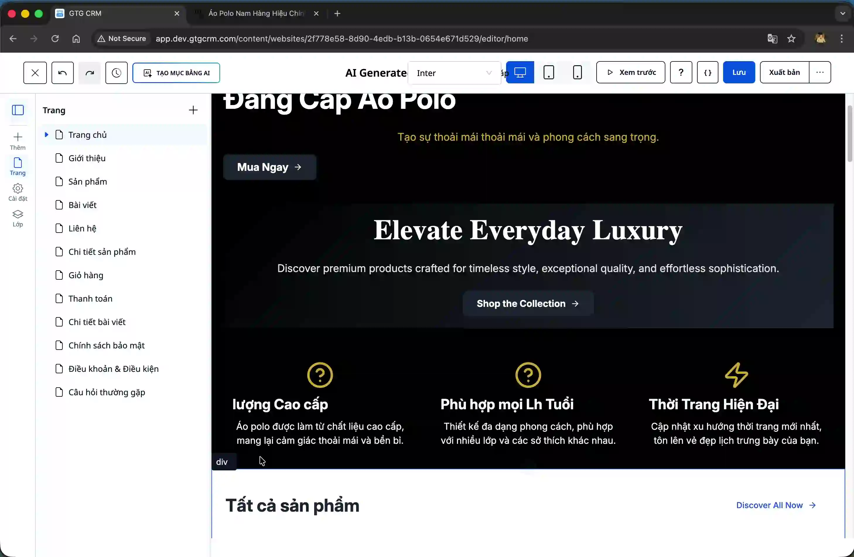854x557 pixels.
Task: Click the Xem trước preview button
Action: (631, 72)
